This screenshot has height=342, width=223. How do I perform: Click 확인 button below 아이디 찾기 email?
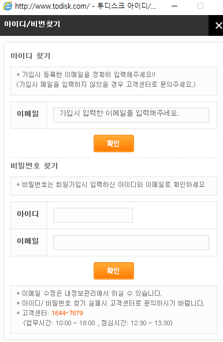[114, 144]
